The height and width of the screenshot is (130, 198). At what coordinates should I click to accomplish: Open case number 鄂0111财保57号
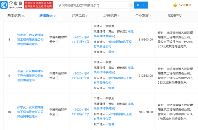click(80, 112)
